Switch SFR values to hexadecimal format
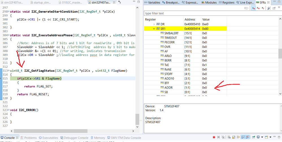 (253, 8)
